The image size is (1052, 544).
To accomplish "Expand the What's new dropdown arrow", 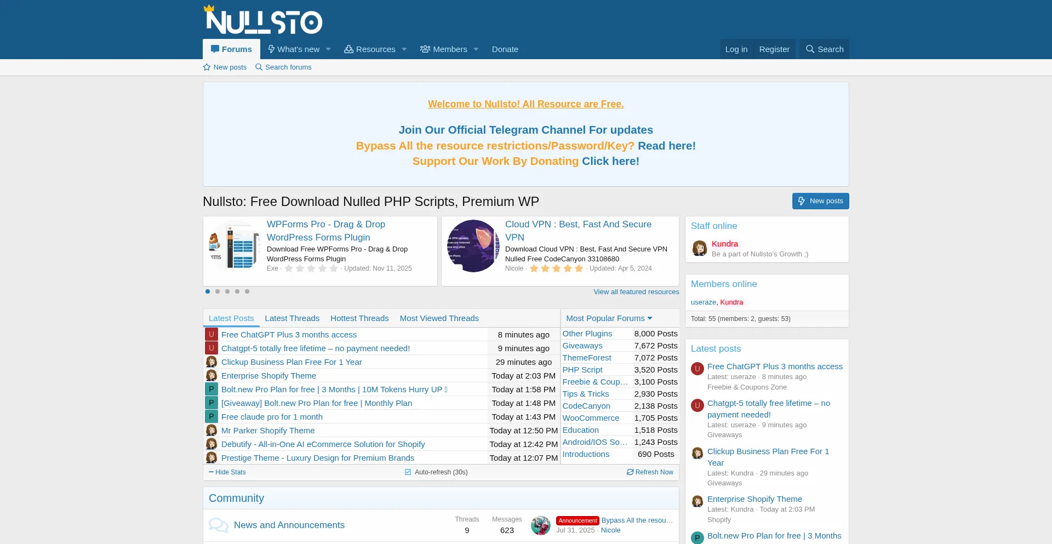I will [x=328, y=49].
